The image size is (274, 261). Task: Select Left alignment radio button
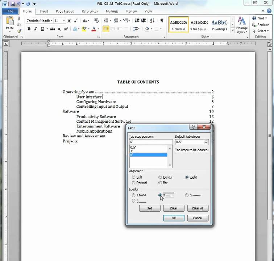[x=133, y=177]
